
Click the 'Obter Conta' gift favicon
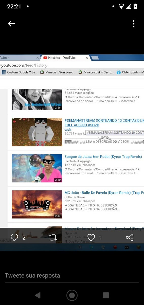(119, 72)
